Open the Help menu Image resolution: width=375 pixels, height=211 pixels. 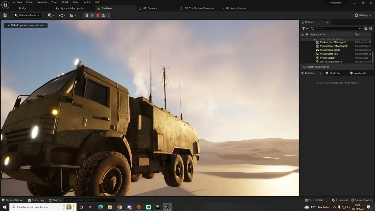pyautogui.click(x=97, y=2)
